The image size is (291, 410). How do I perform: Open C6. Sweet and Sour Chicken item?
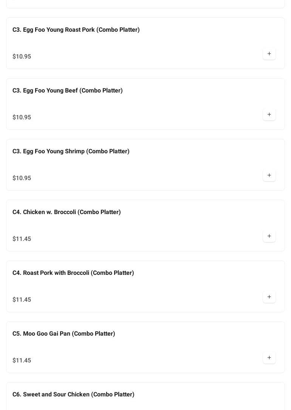pyautogui.click(x=73, y=395)
